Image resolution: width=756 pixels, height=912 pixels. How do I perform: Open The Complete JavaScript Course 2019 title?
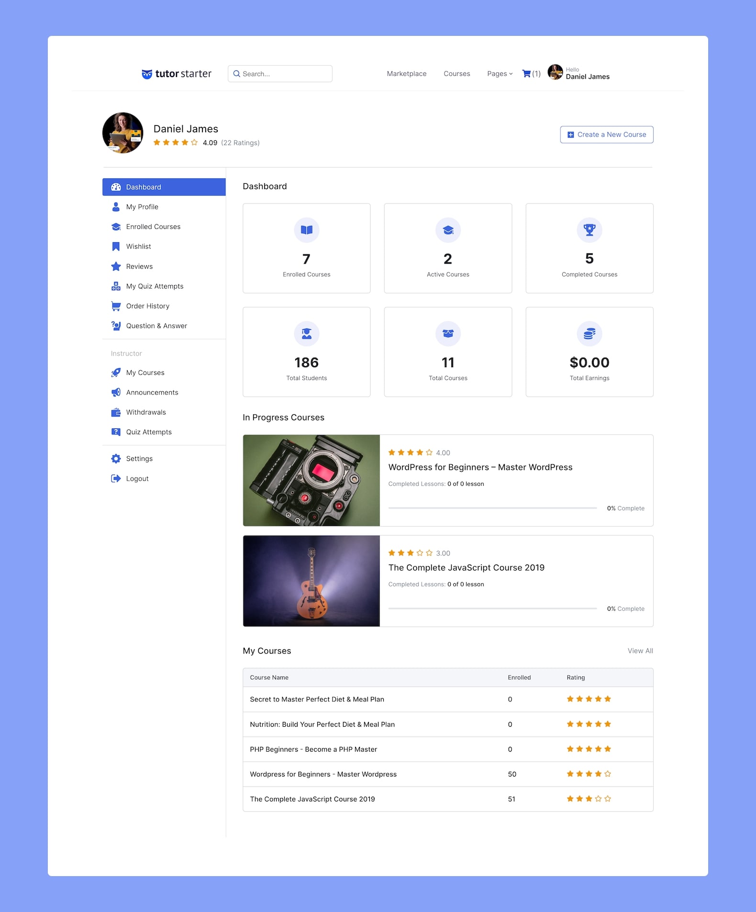467,568
